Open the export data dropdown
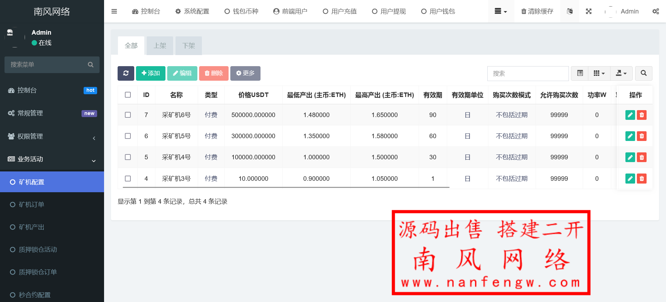Image resolution: width=666 pixels, height=302 pixels. click(x=621, y=73)
